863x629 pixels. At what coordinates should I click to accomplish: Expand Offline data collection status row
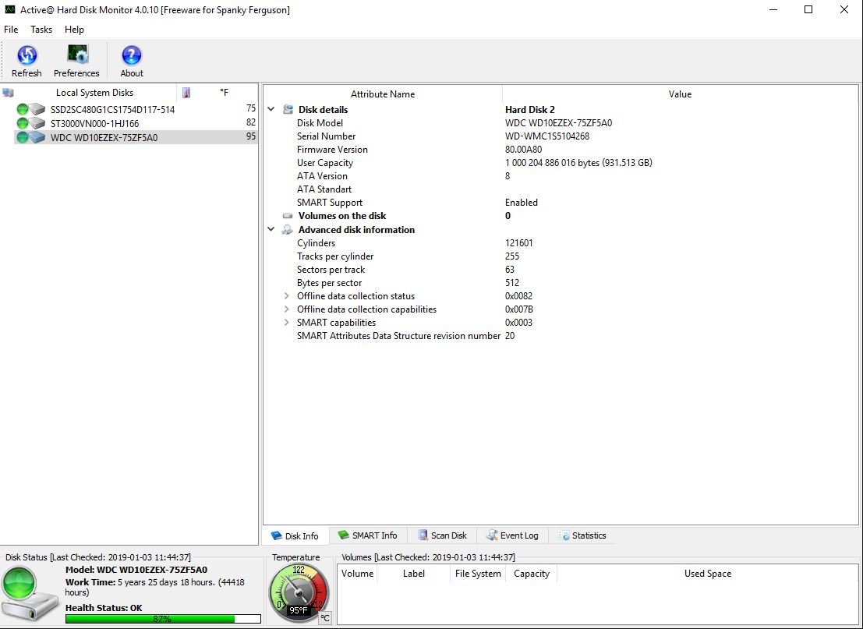click(287, 296)
